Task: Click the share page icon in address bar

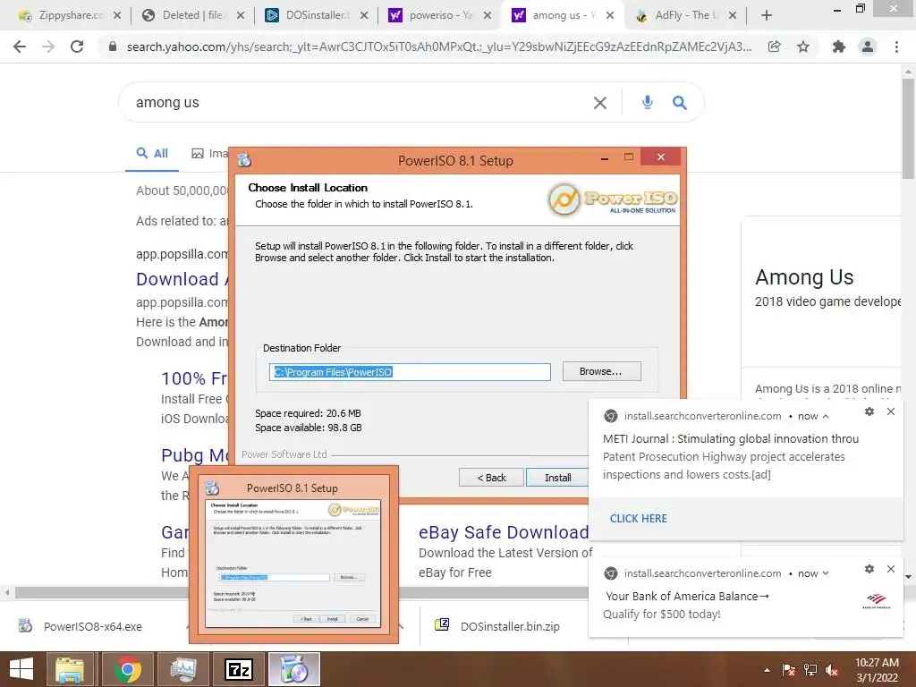Action: pyautogui.click(x=775, y=47)
